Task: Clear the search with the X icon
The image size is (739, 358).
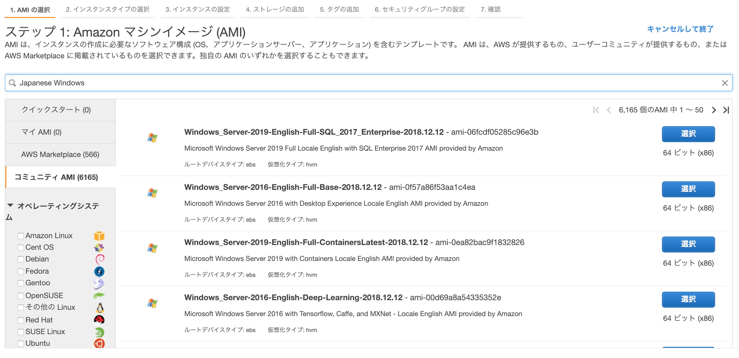Action: [x=725, y=83]
